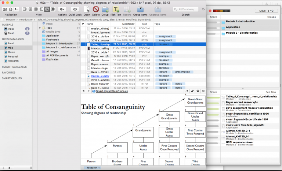Select Inbox under Globals
Viewport: 282px width, 171px height.
click(x=11, y=29)
